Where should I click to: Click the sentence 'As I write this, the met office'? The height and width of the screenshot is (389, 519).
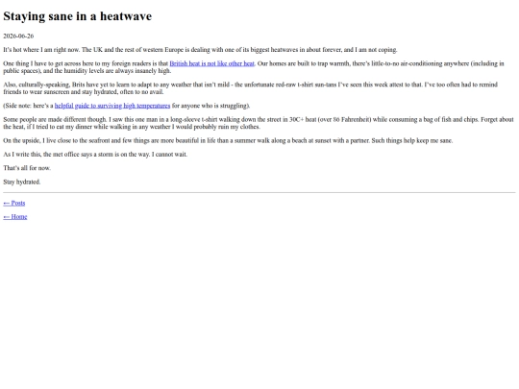95,154
